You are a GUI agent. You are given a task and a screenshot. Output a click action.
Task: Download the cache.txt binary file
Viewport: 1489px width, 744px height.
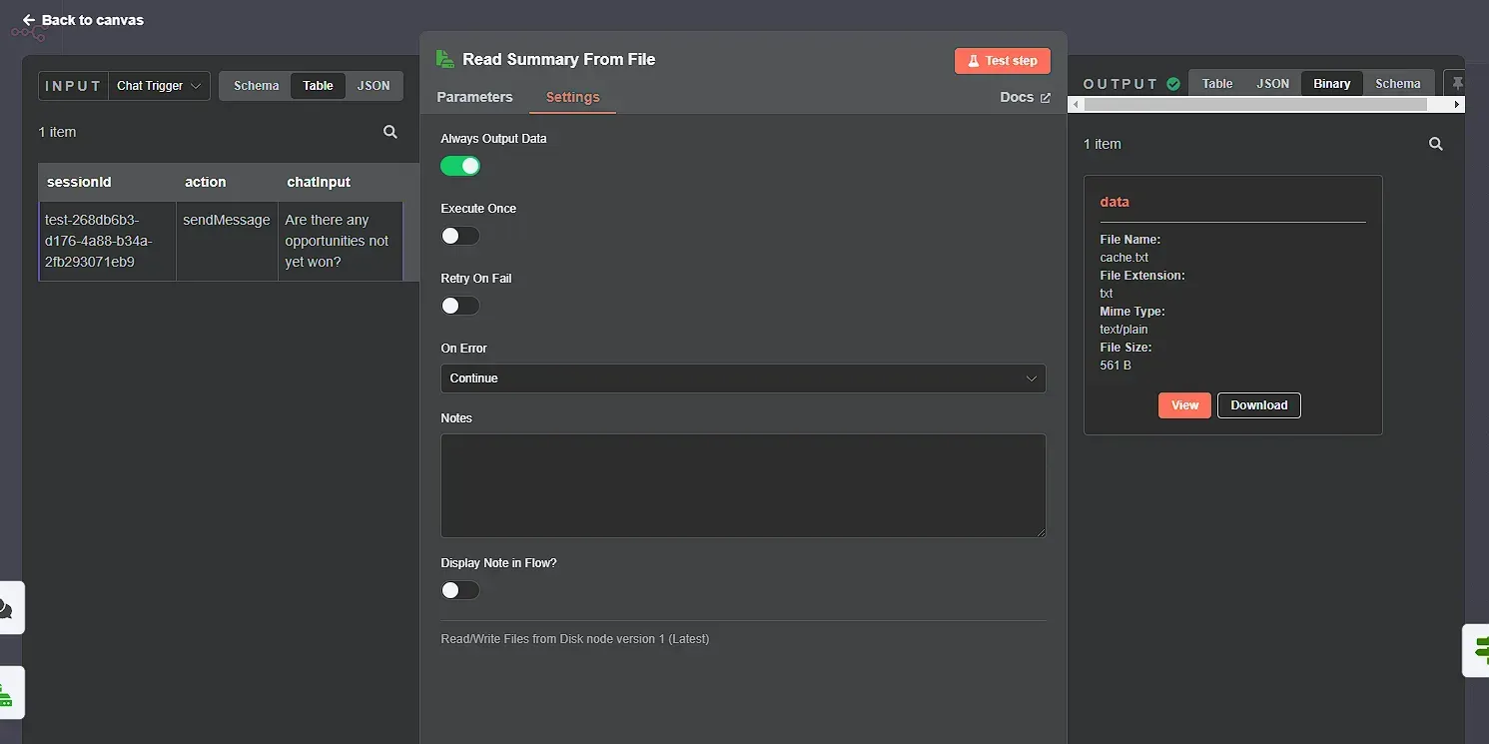coord(1258,405)
